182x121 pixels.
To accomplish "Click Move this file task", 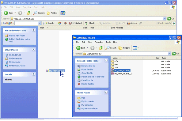I will [x=87, y=70].
